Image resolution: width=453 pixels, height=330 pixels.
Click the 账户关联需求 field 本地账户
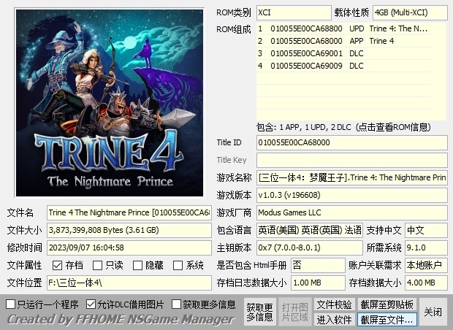[426, 265]
